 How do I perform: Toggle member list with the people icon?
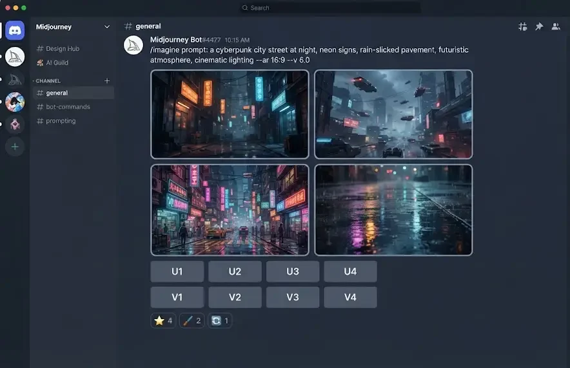coord(556,26)
